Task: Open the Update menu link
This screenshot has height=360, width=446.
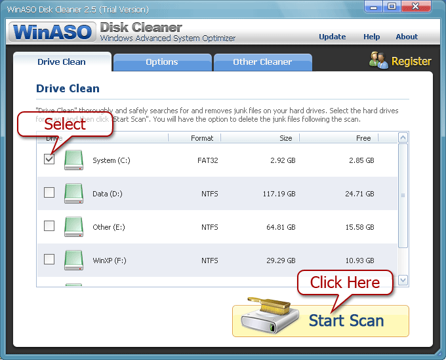Action: tap(333, 37)
